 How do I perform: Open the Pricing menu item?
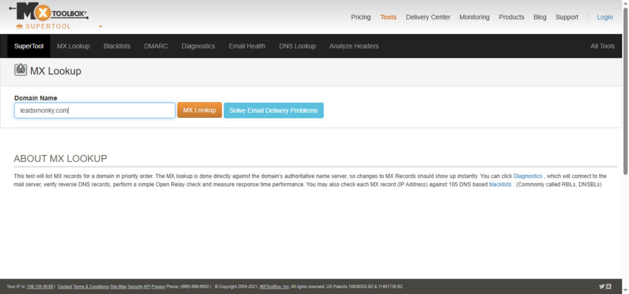tap(361, 17)
